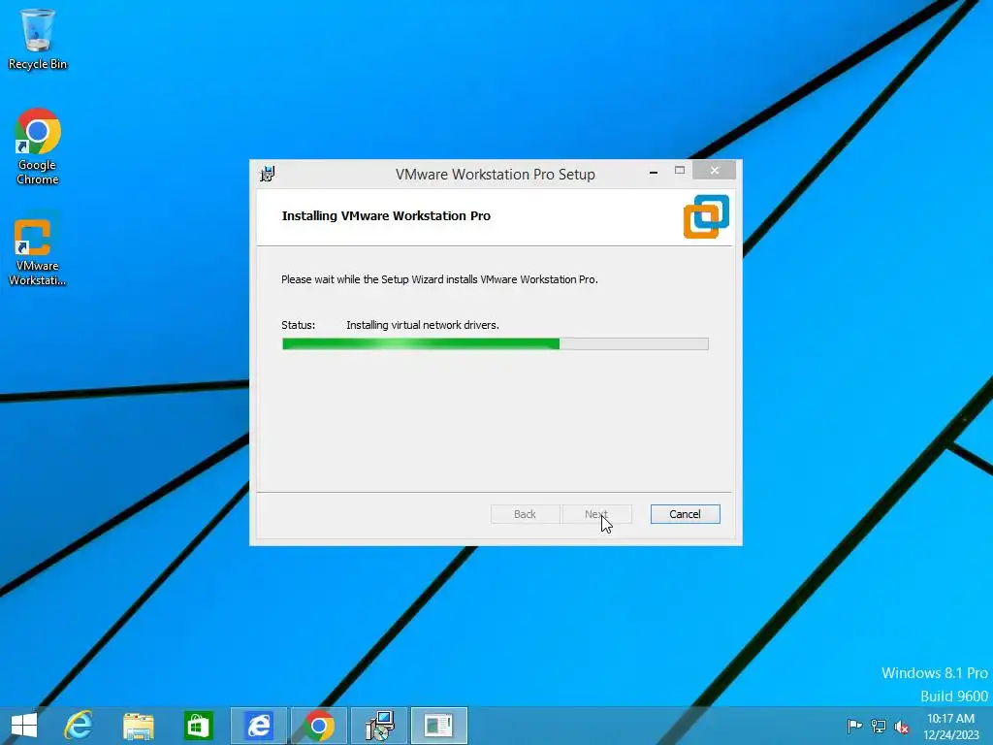
Task: Click the disabled Next button
Action: pos(596,514)
